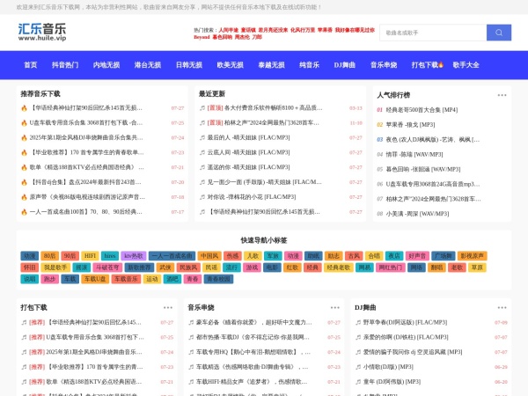
Task: Open the 抖音热门 navigation tab
Action: [65, 65]
